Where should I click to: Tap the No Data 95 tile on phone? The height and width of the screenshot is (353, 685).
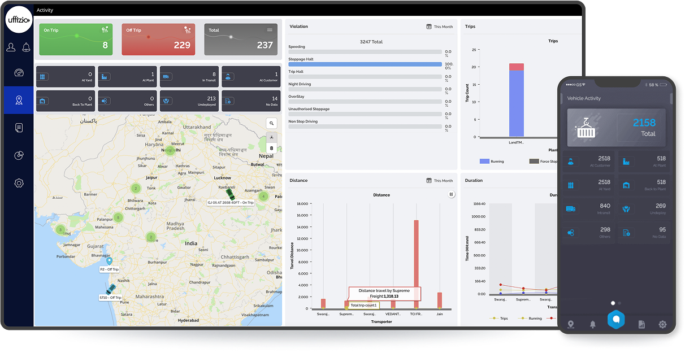643,232
